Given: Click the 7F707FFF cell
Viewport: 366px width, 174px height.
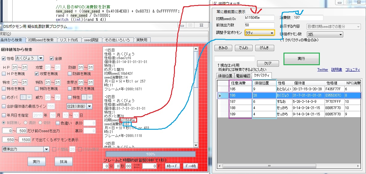Looking at the screenshot, I should (x=334, y=102).
